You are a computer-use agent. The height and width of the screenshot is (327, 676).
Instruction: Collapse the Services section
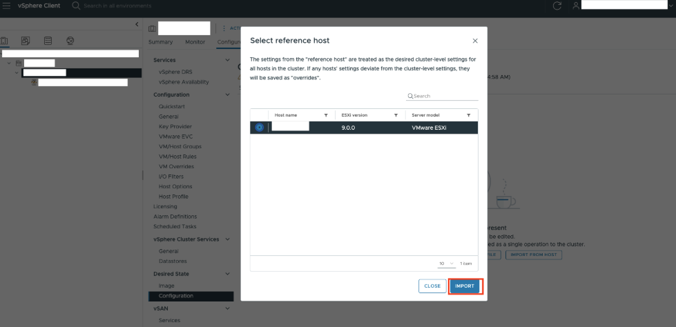point(228,60)
